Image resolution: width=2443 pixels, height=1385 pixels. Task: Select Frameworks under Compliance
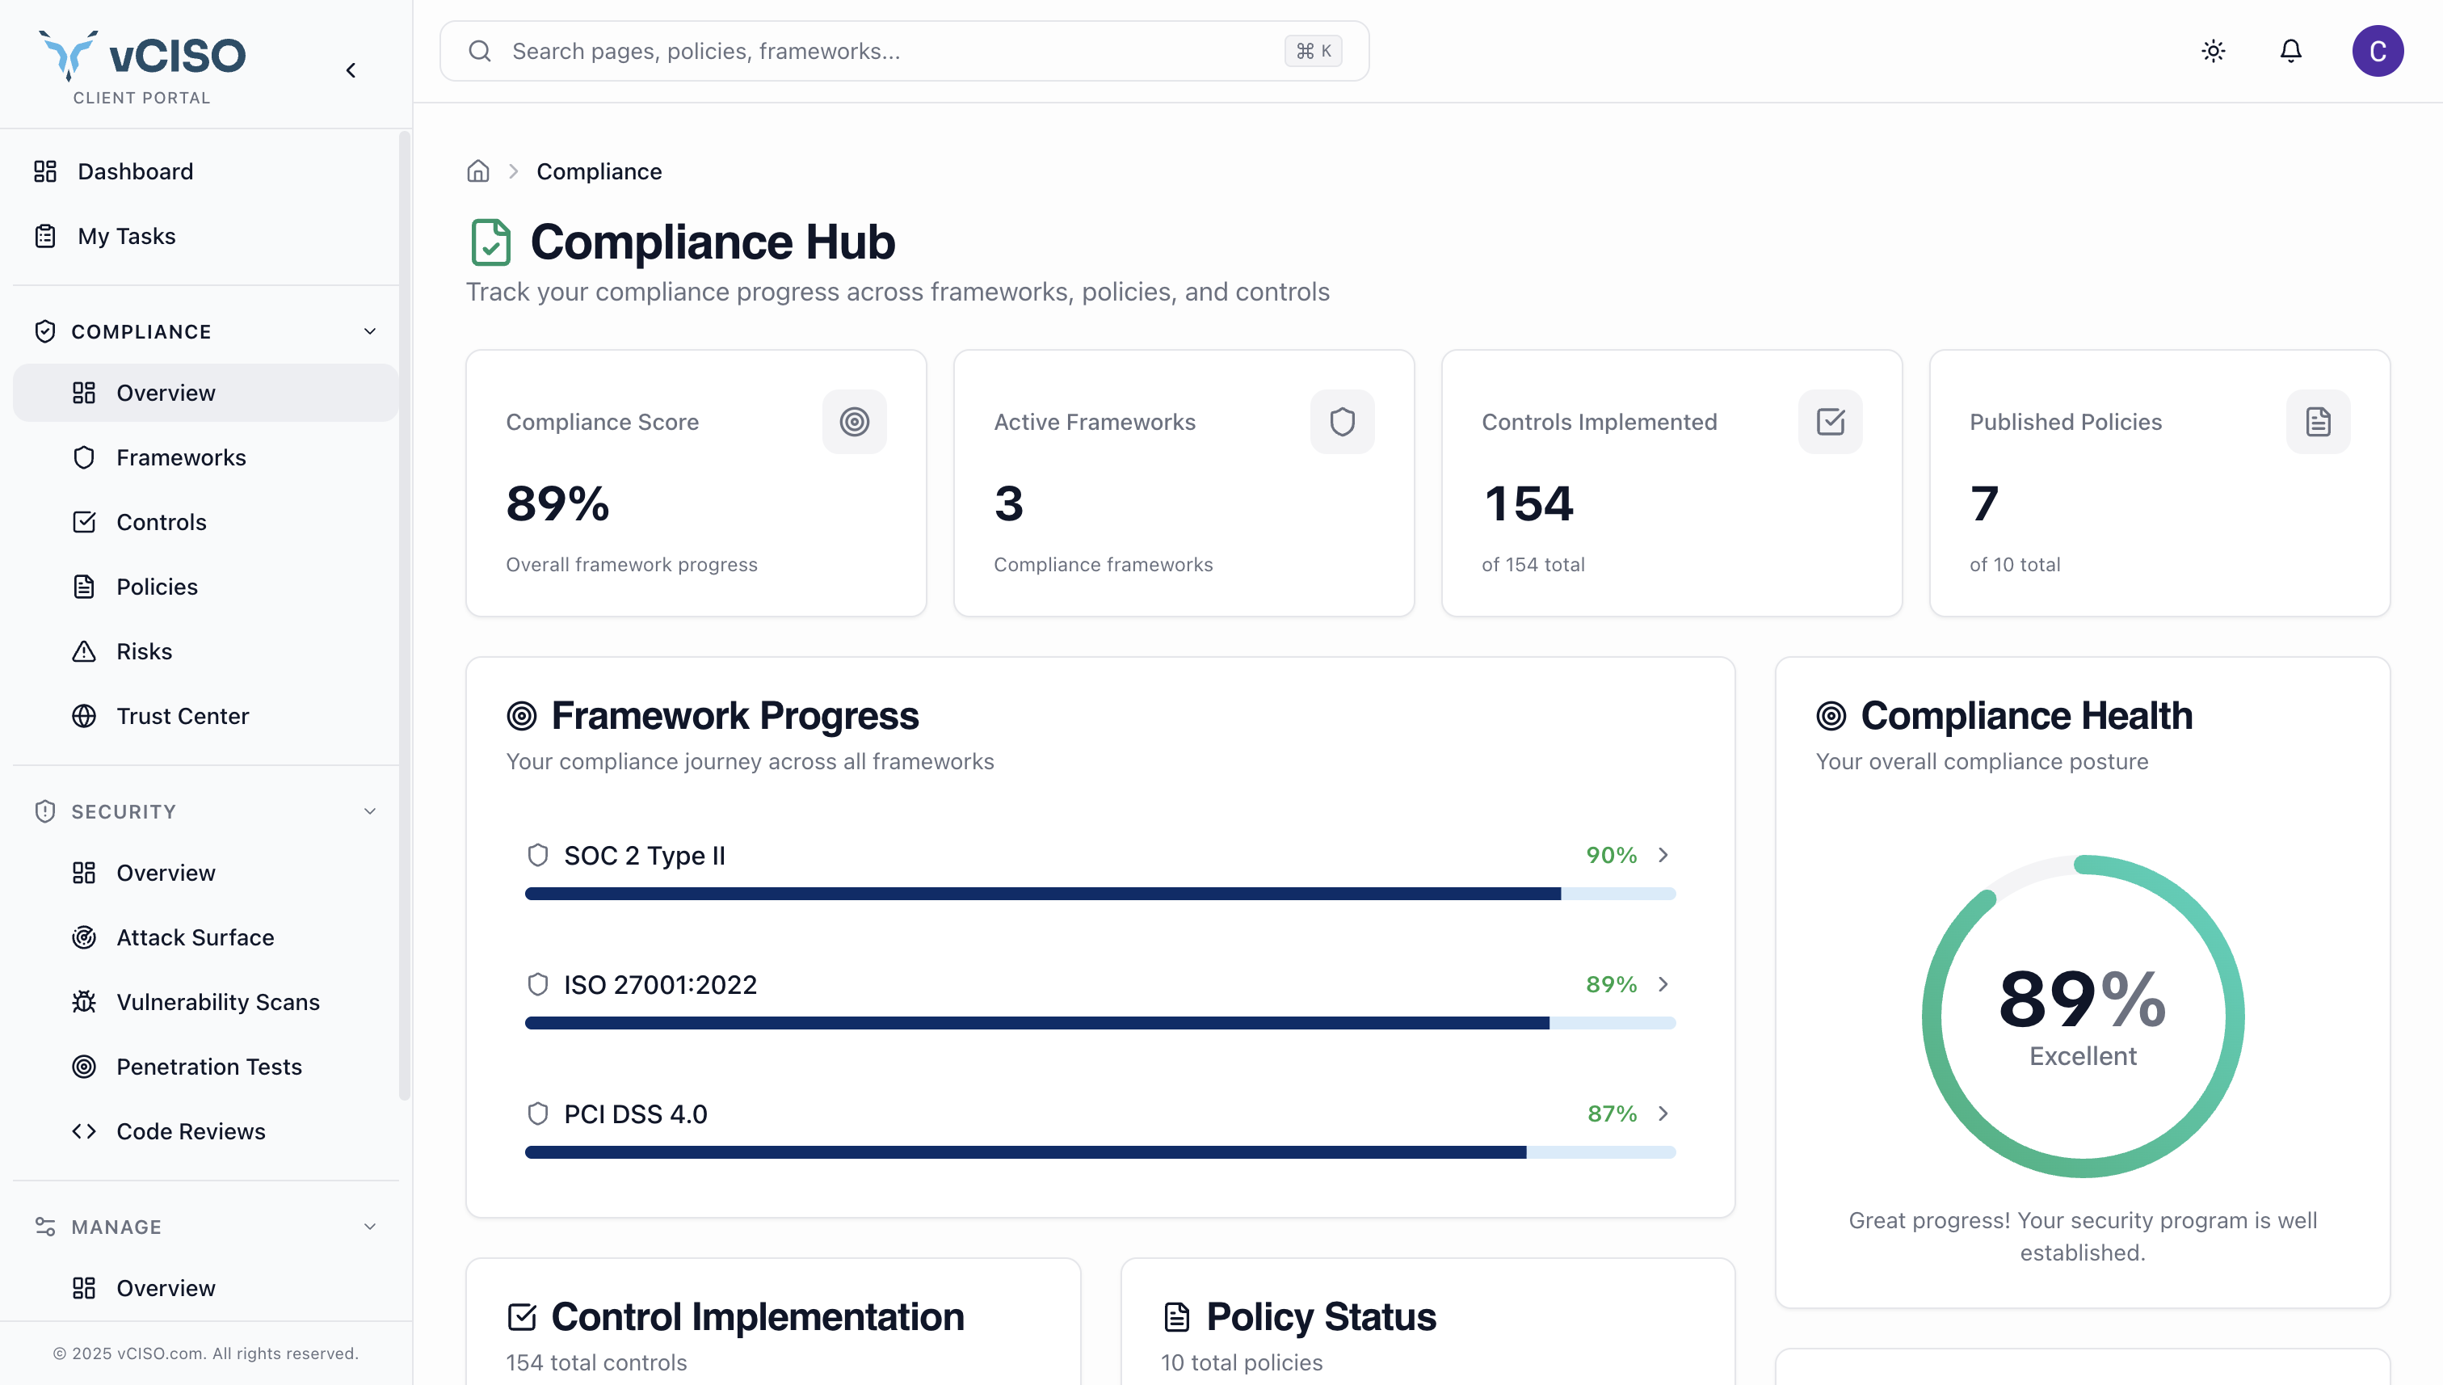(205, 457)
